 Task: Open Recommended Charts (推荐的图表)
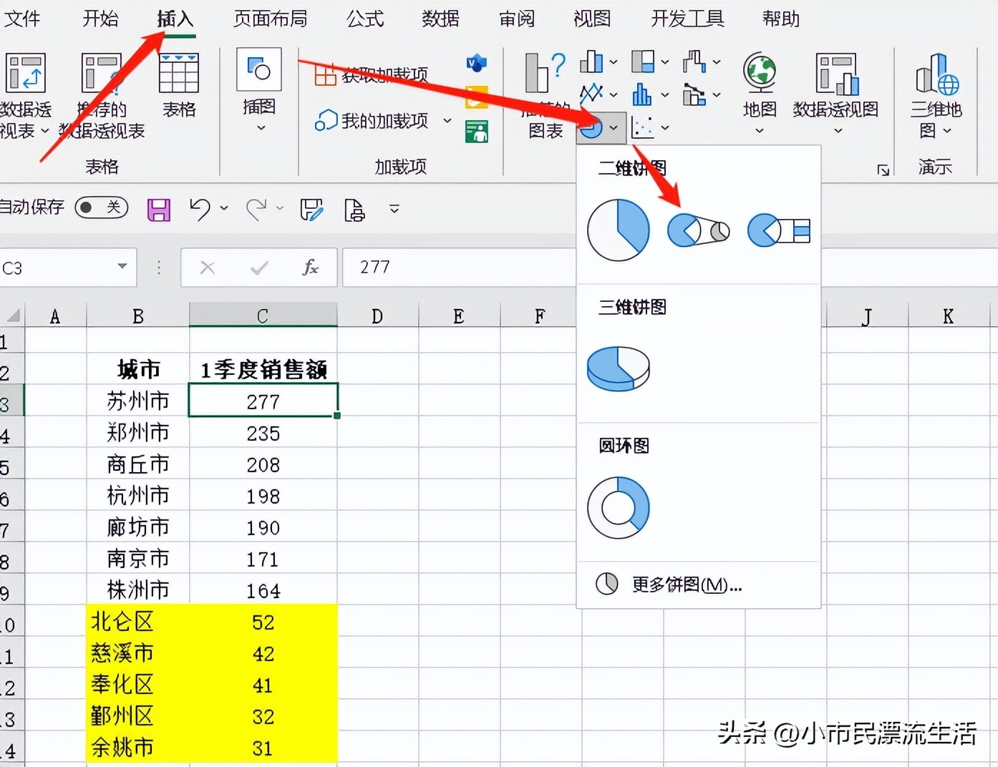(546, 95)
